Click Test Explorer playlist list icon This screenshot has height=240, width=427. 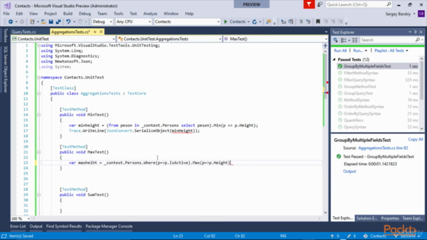point(355,40)
